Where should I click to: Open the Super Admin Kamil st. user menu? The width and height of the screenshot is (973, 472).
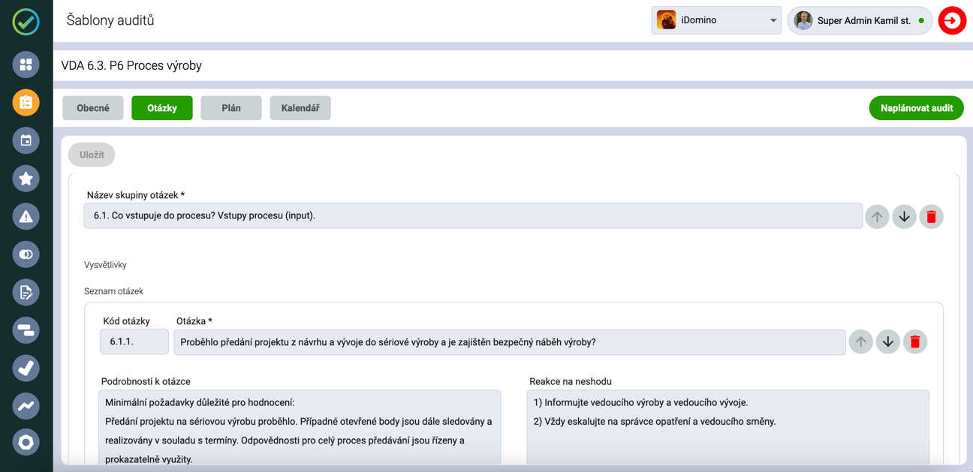(x=860, y=21)
